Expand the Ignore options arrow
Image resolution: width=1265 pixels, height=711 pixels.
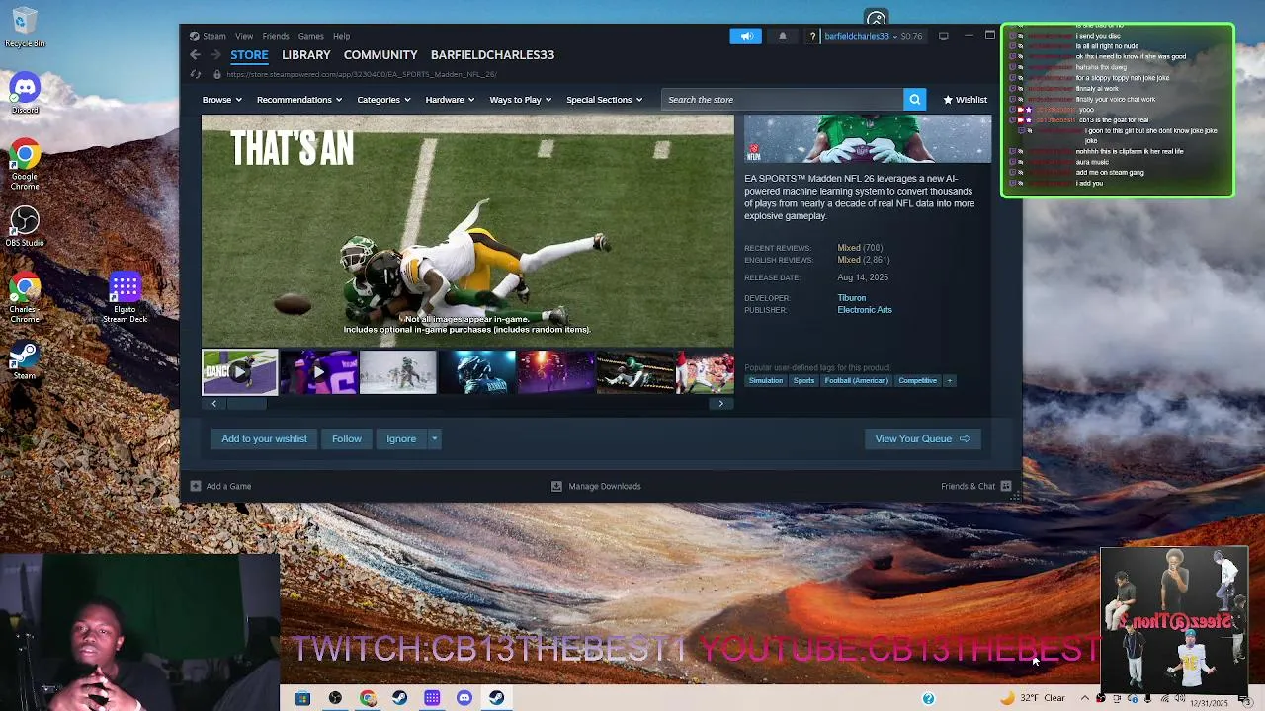pyautogui.click(x=434, y=439)
